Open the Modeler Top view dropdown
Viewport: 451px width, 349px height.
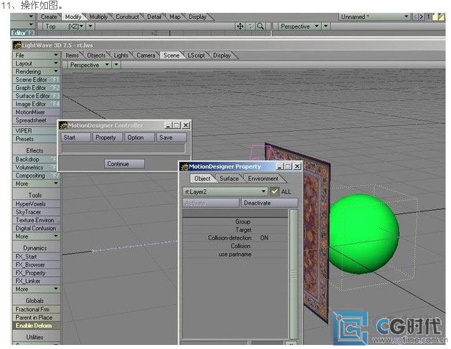click(65, 26)
